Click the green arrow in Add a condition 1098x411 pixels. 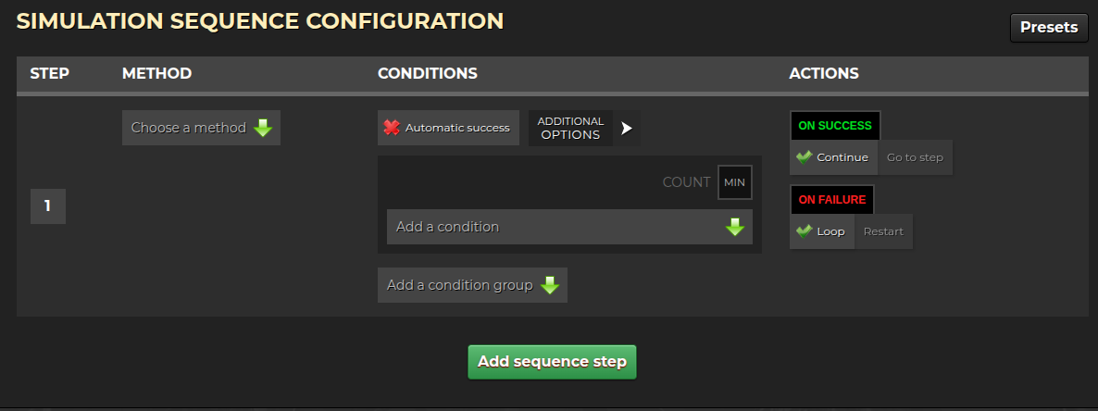tap(734, 227)
